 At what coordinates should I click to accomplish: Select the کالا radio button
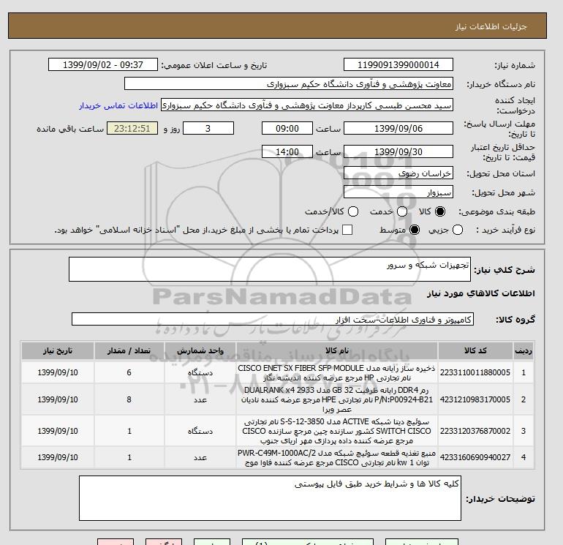440,211
